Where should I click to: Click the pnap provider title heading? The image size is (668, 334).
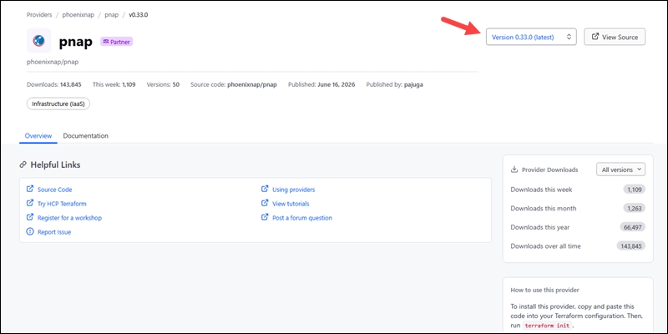point(75,42)
